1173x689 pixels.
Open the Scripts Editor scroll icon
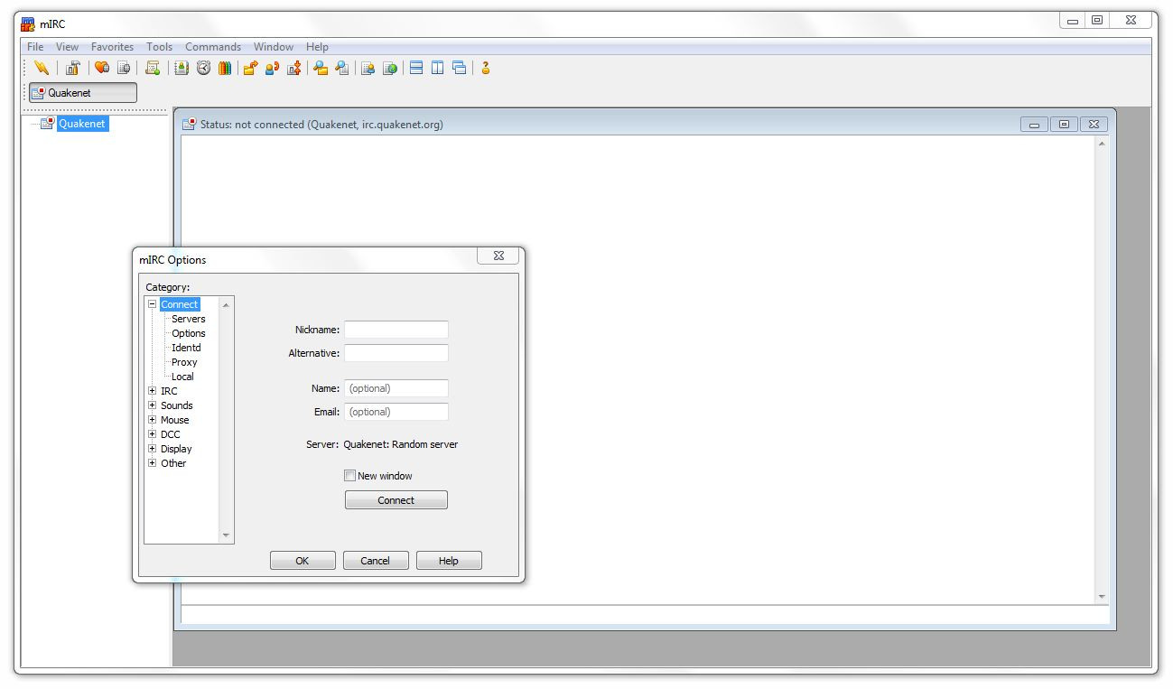point(153,68)
